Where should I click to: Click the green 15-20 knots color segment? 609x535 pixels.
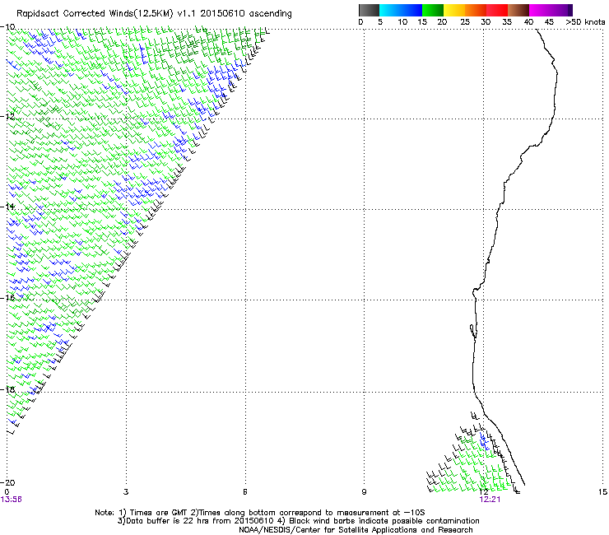[x=432, y=10]
